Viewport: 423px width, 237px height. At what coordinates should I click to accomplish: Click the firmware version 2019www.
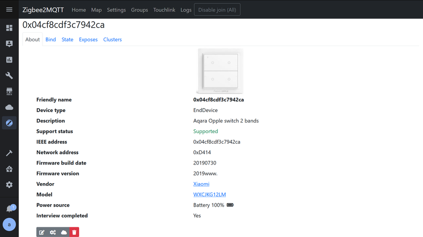coord(205,174)
